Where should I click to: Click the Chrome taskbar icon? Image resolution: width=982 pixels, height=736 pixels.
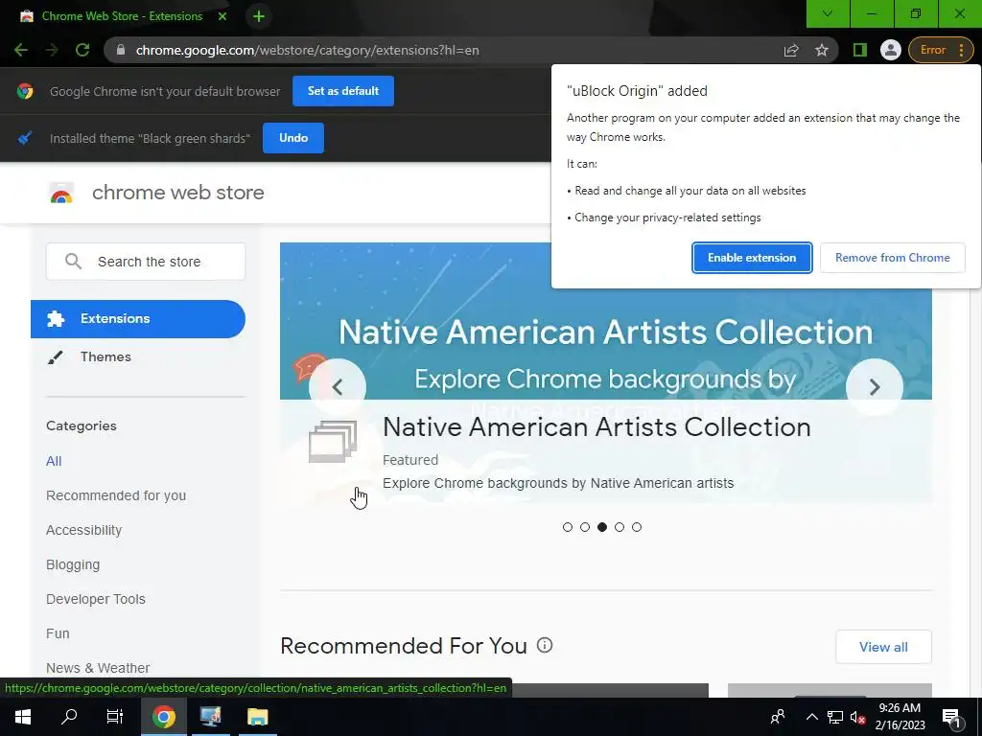163,717
